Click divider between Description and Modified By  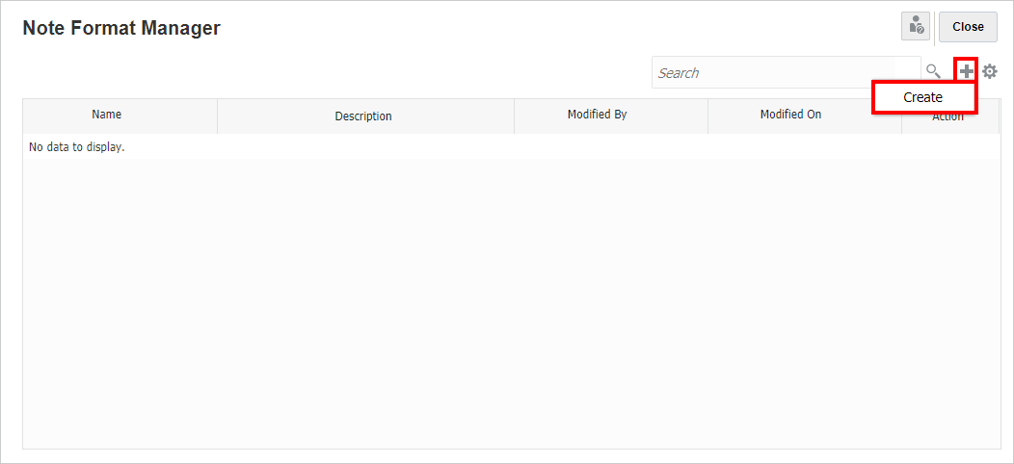[515, 116]
